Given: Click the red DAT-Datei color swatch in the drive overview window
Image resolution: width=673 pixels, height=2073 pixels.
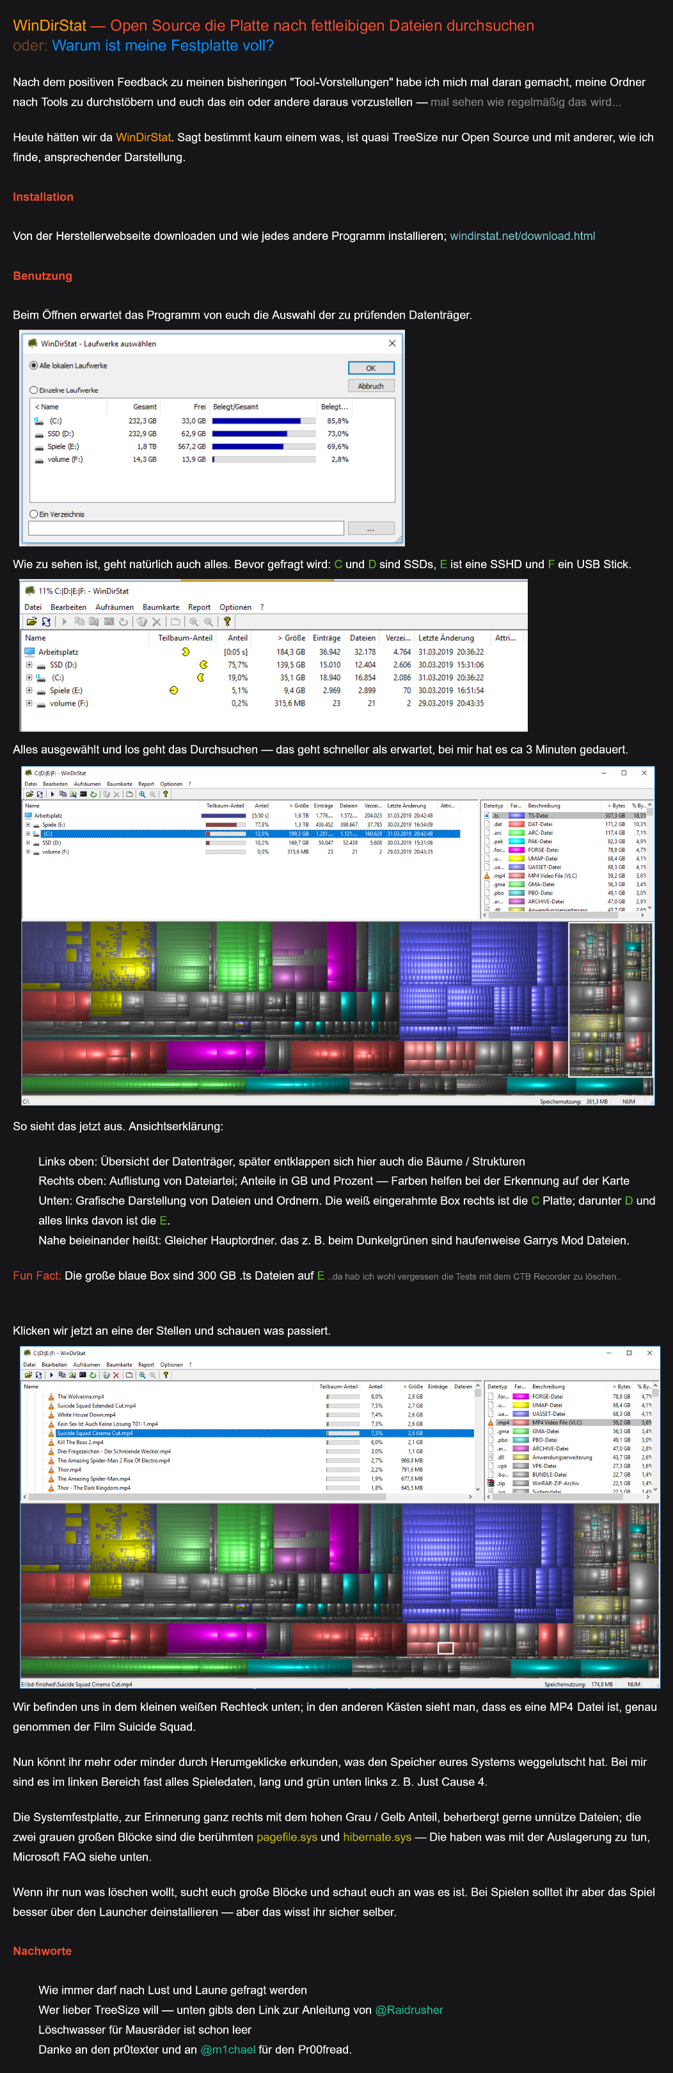Looking at the screenshot, I should point(517,824).
